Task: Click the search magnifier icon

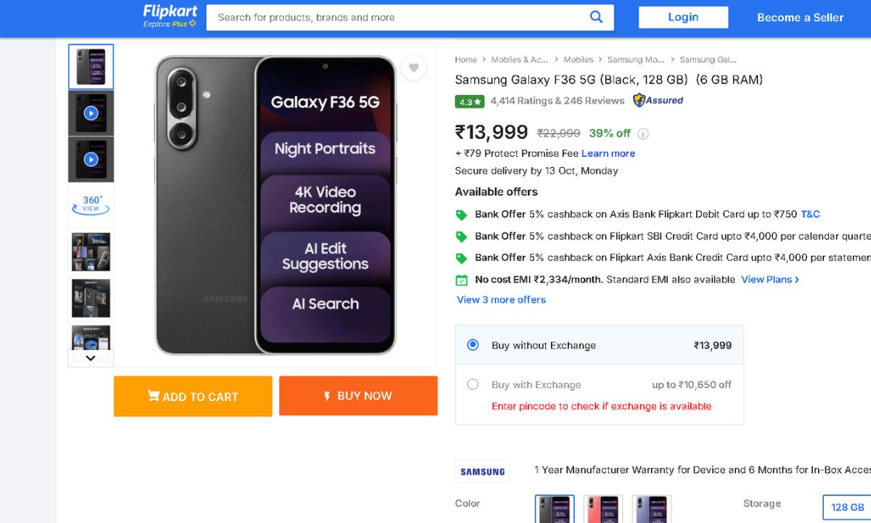Action: coord(596,17)
